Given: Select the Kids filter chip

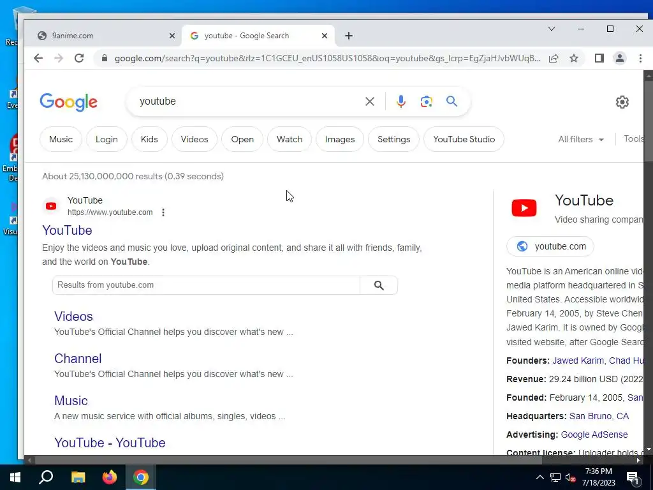Looking at the screenshot, I should 149,139.
